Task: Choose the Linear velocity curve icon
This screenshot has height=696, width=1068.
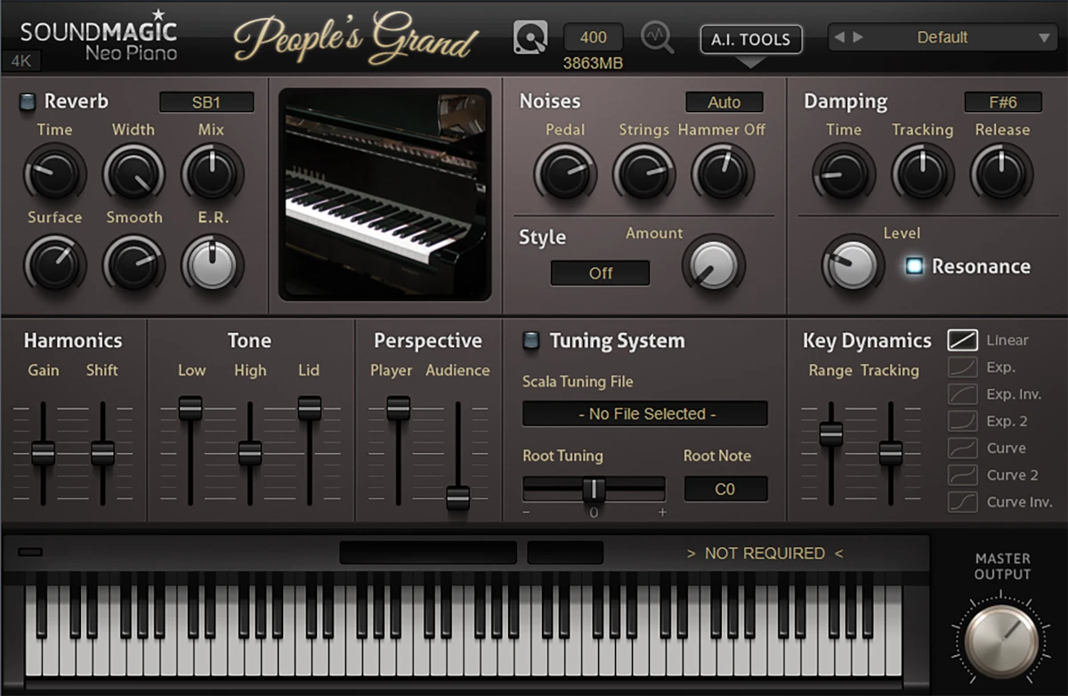Action: [x=963, y=340]
